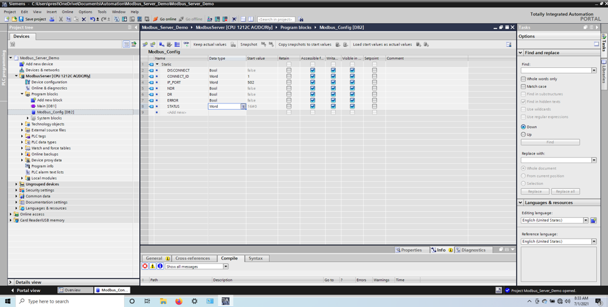
Task: Collapse the Static group triangle
Action: [x=157, y=65]
